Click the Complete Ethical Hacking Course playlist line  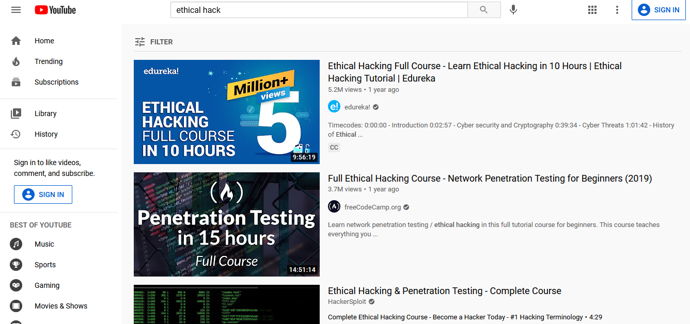pyautogui.click(x=465, y=317)
